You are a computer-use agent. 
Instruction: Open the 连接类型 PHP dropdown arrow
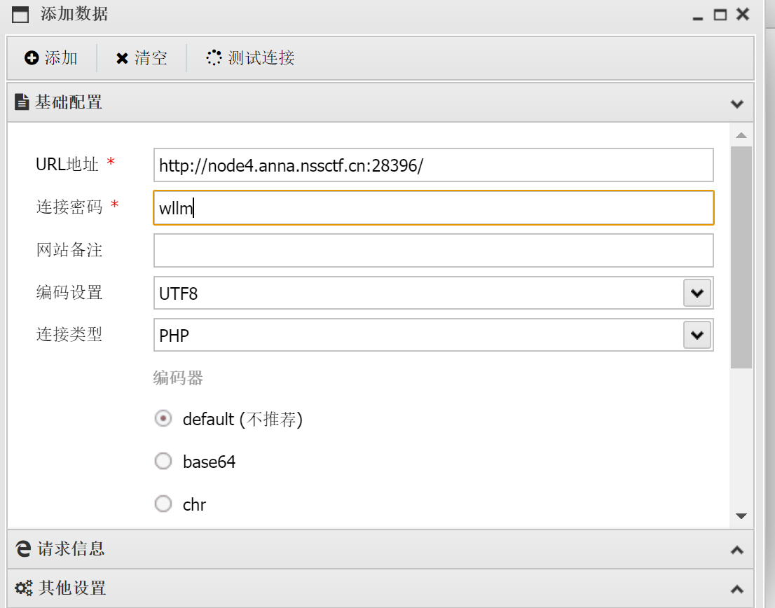[697, 335]
